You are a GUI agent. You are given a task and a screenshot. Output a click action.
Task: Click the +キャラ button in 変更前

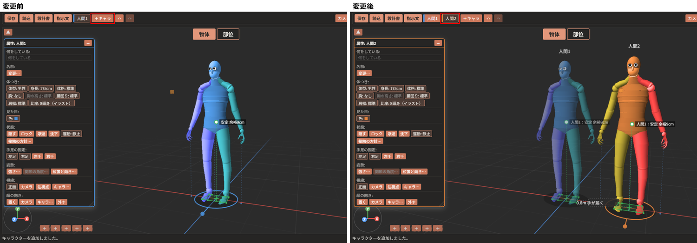click(103, 19)
